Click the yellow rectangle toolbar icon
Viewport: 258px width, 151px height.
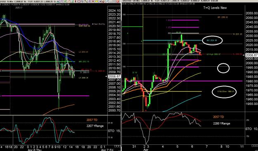pyautogui.click(x=97, y=1)
